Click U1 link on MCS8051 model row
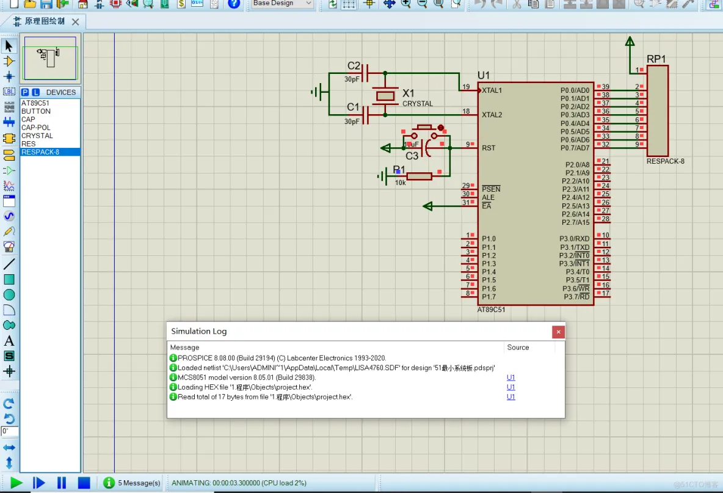The image size is (723, 493). (x=511, y=378)
